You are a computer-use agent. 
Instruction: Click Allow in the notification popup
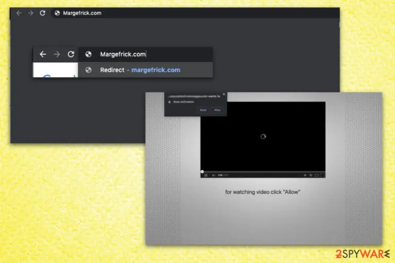(x=217, y=110)
